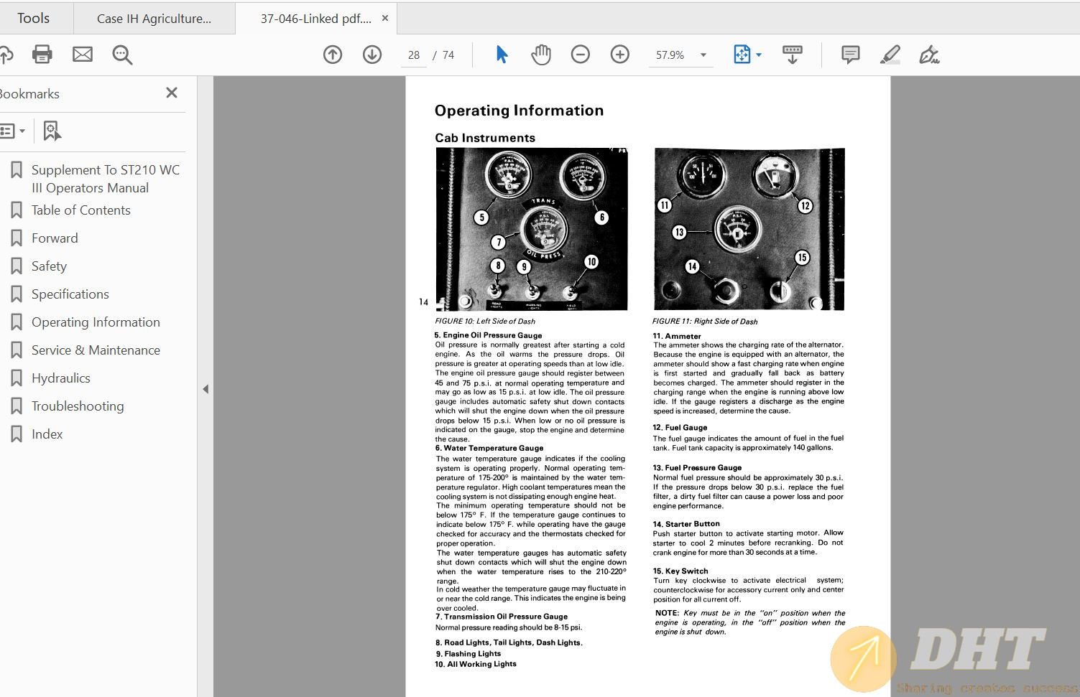Go to previous page arrow
Image resolution: width=1080 pixels, height=697 pixels.
(333, 55)
